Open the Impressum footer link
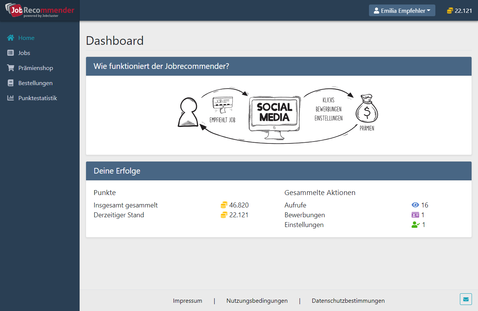Screen dimensions: 478x311 tap(188, 301)
